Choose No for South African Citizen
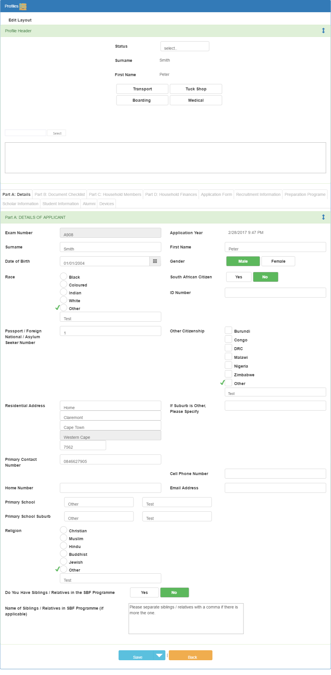 (x=265, y=277)
